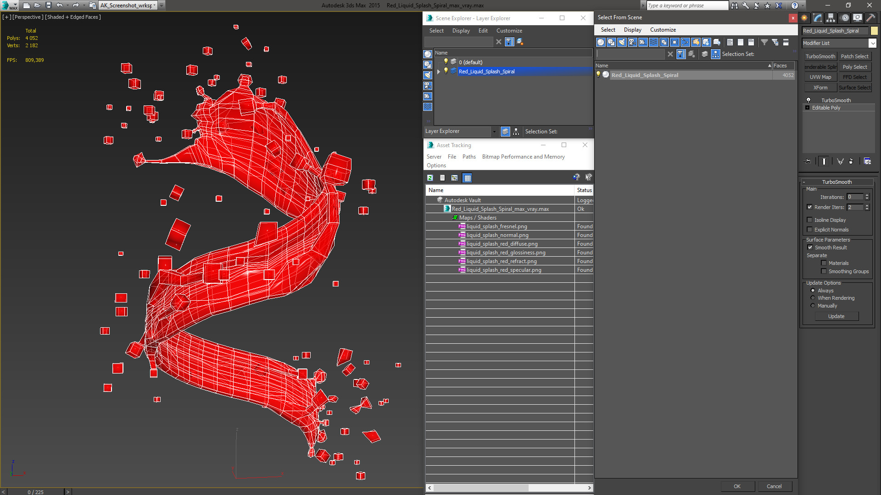Select the When Rendering radio option

pyautogui.click(x=813, y=298)
